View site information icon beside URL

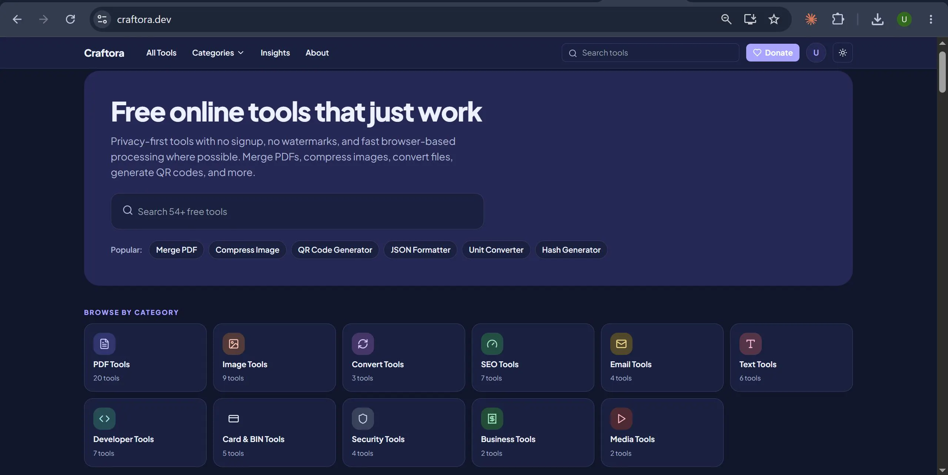102,19
